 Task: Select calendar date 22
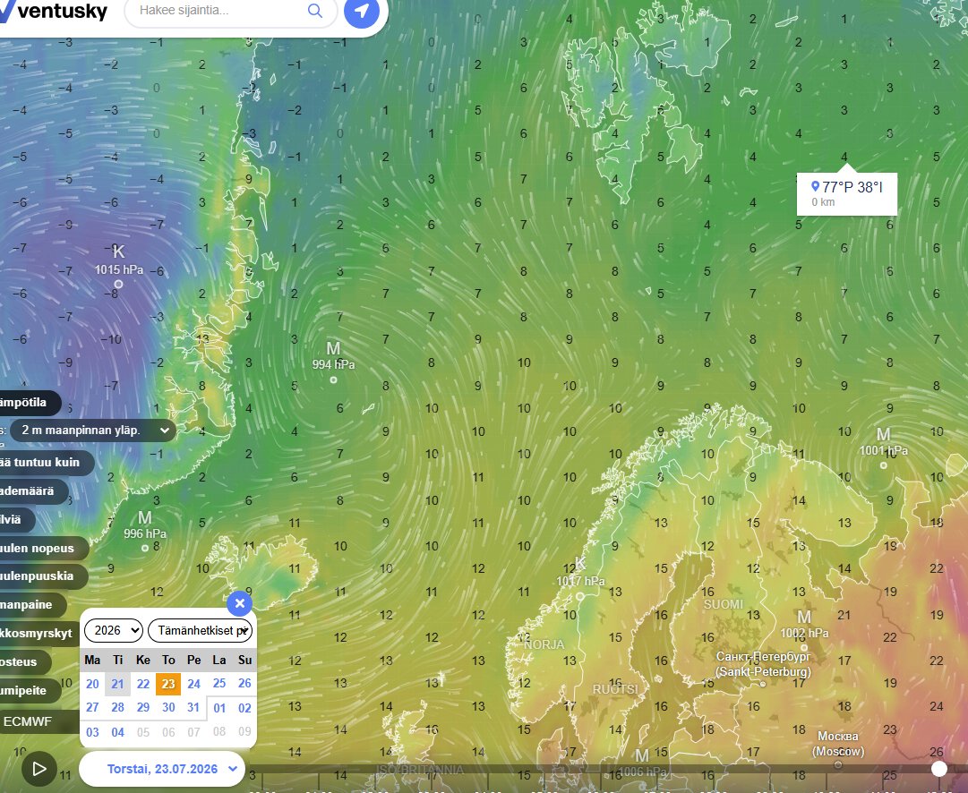point(143,684)
